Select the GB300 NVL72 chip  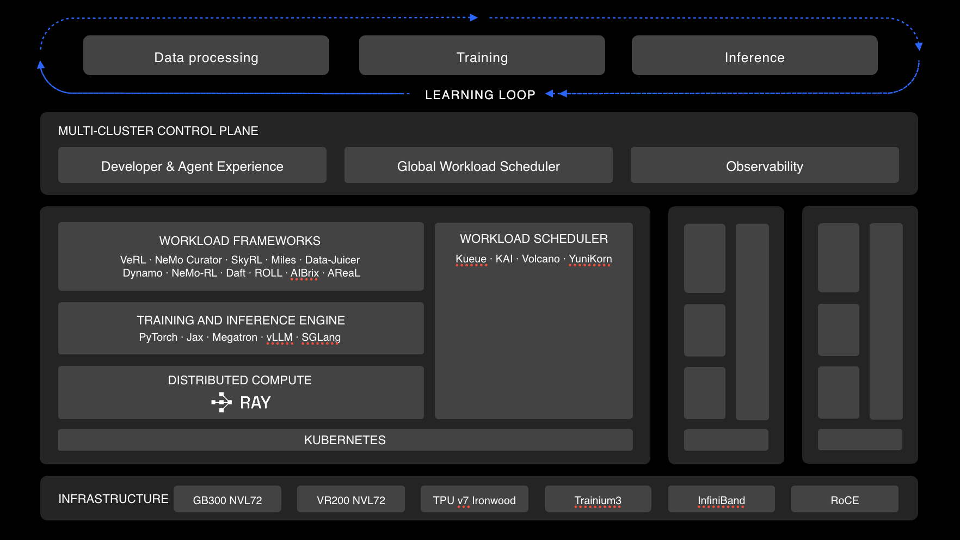pos(227,499)
